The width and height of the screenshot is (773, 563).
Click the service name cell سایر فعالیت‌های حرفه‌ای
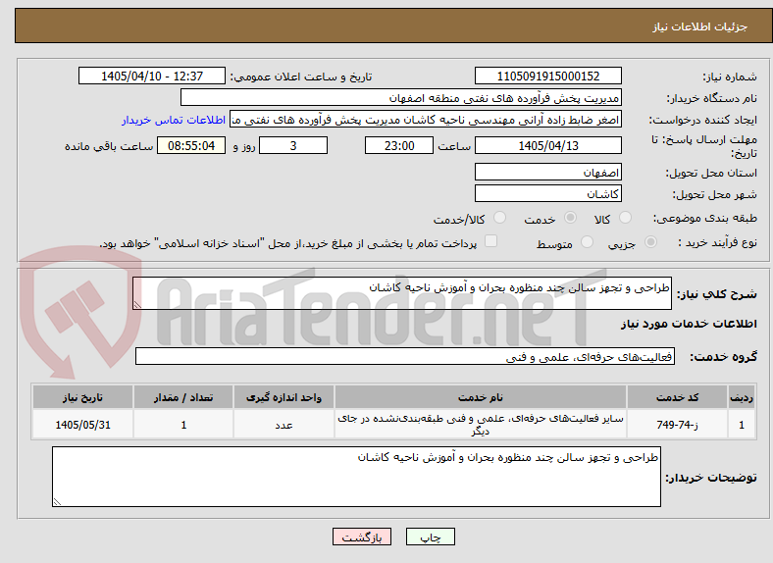480,425
